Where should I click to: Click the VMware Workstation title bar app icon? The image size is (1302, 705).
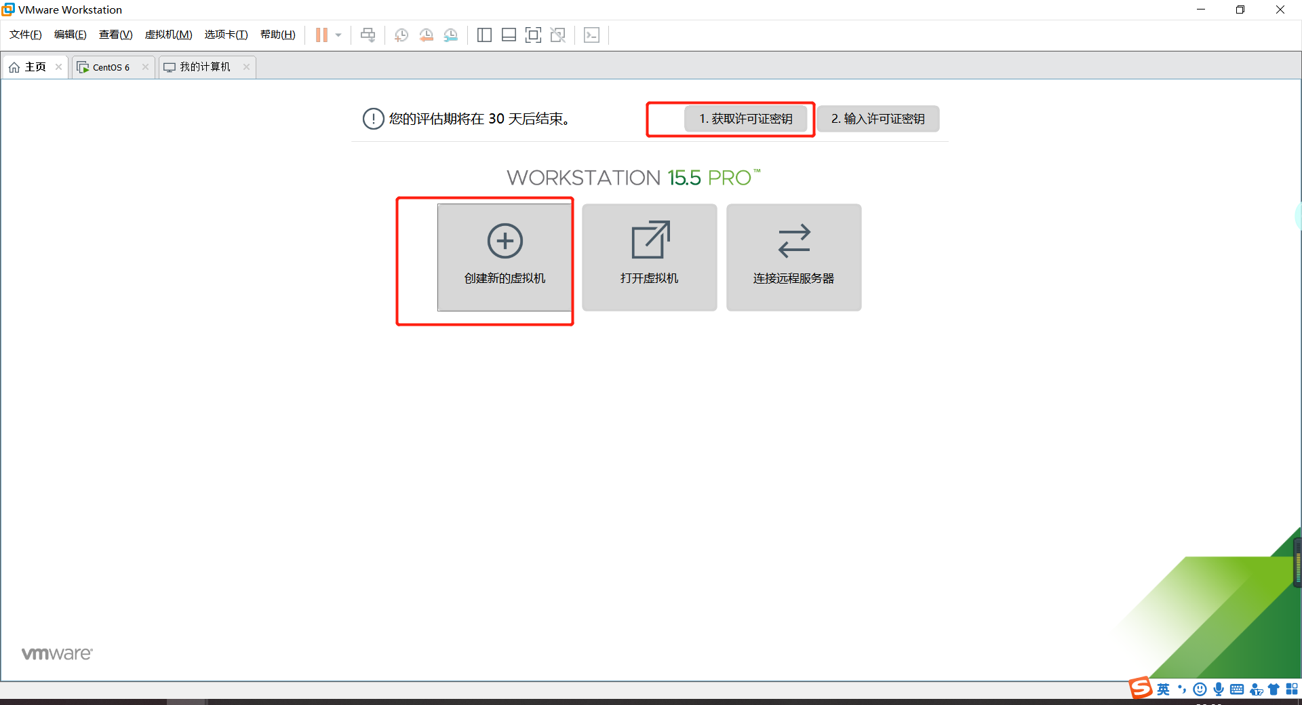(8, 9)
